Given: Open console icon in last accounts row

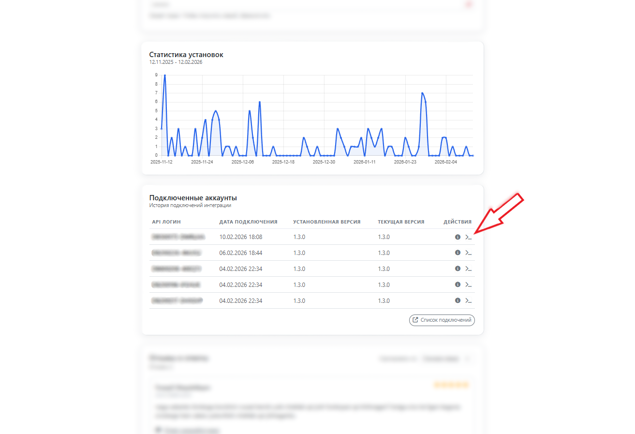Looking at the screenshot, I should click(468, 300).
